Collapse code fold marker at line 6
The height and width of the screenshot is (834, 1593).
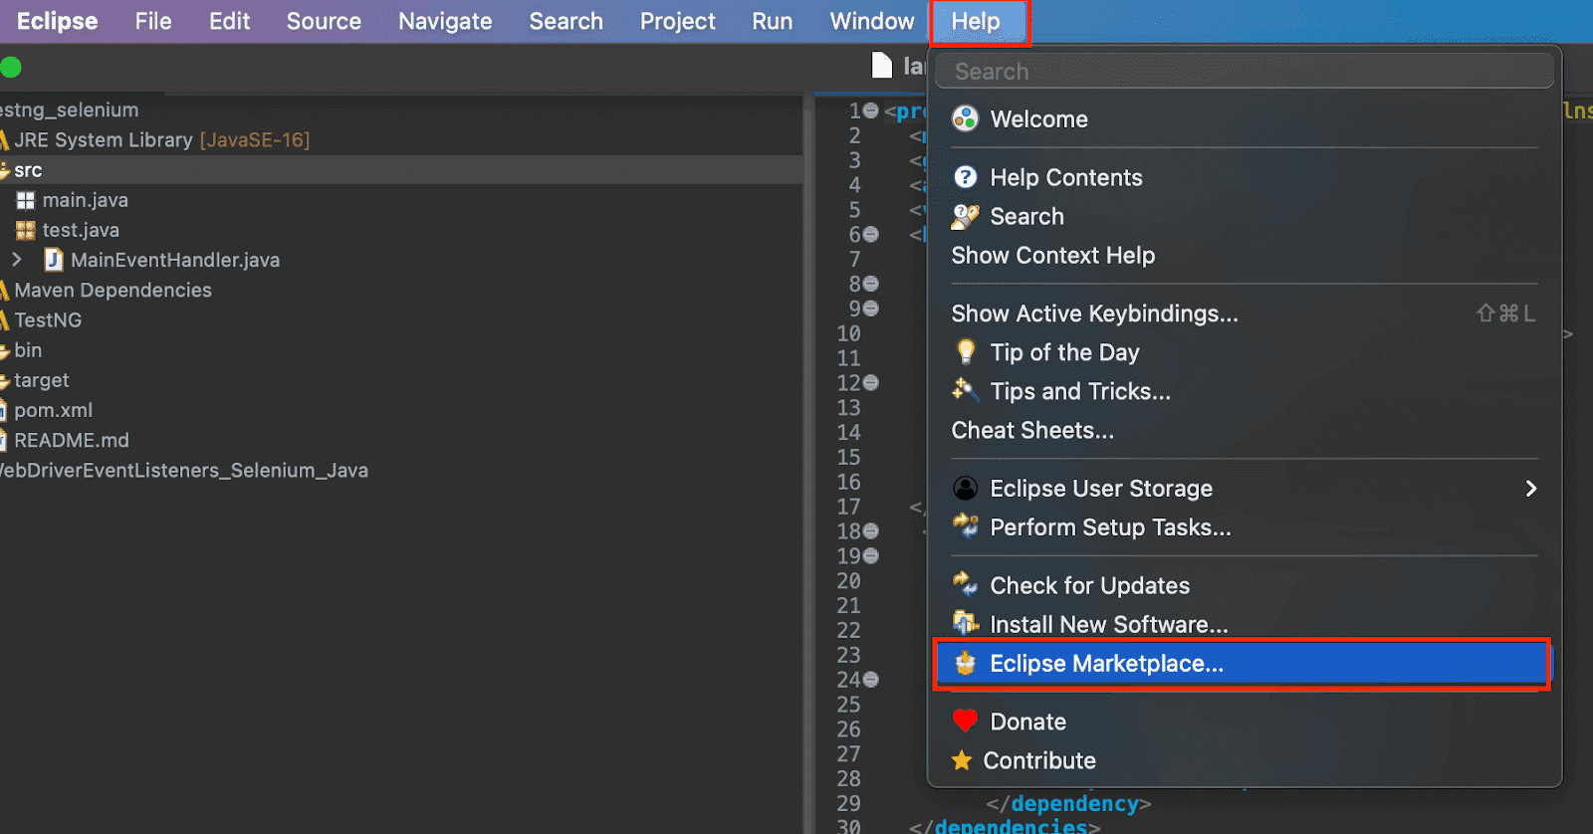871,235
